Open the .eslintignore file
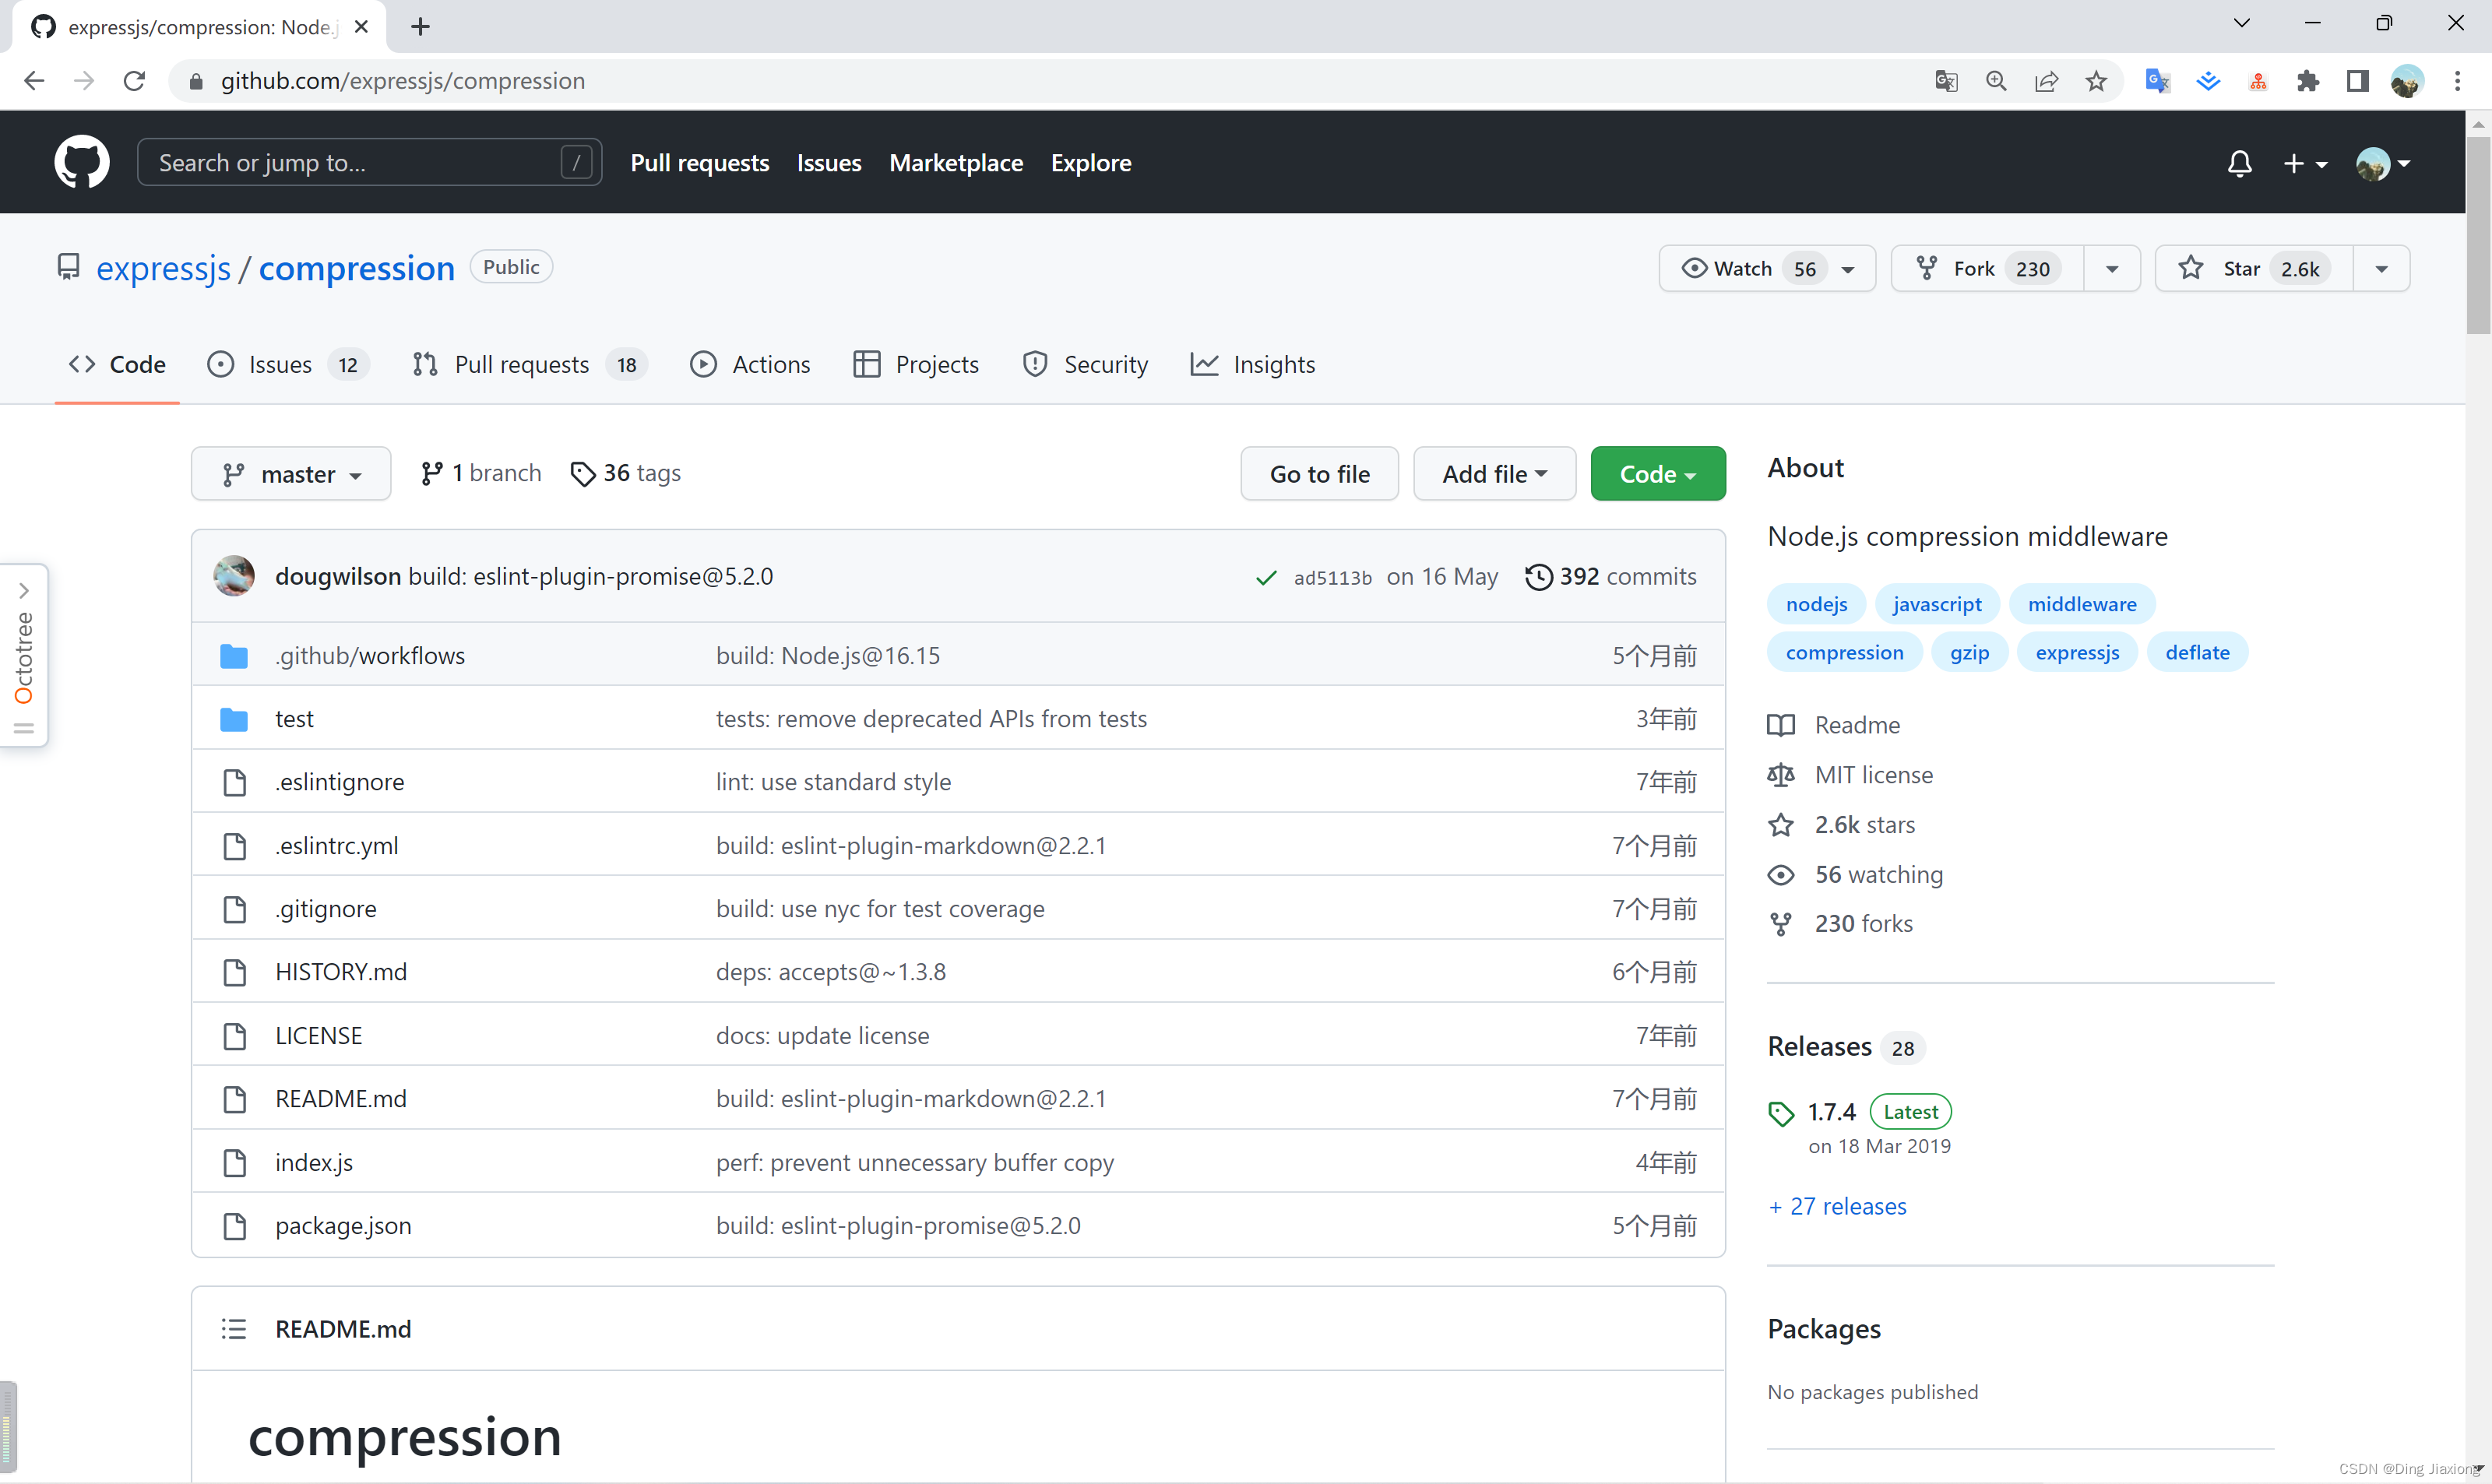Viewport: 2492px width, 1484px height. tap(340, 781)
